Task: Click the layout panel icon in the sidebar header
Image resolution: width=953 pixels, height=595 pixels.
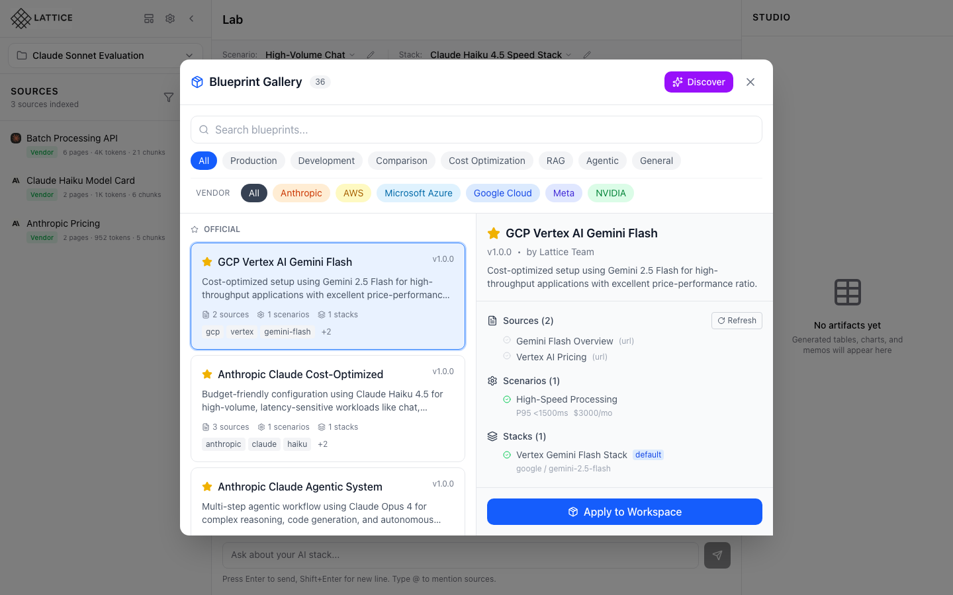Action: click(149, 19)
